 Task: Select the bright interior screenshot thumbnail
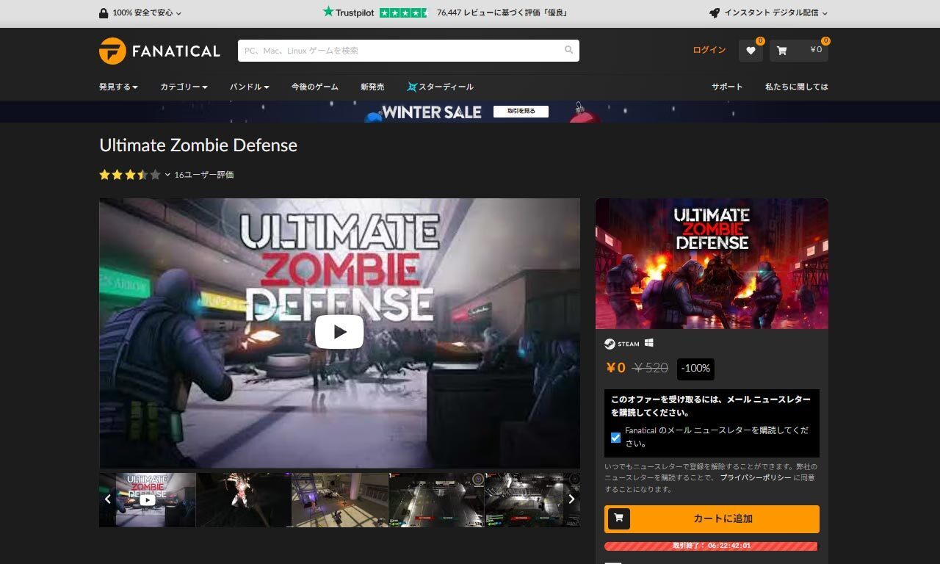pos(340,499)
